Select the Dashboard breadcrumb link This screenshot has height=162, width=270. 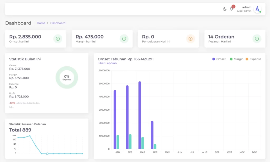coord(58,23)
